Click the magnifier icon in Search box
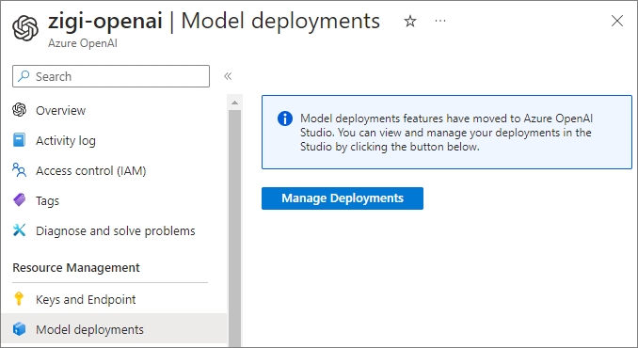 pyautogui.click(x=24, y=75)
